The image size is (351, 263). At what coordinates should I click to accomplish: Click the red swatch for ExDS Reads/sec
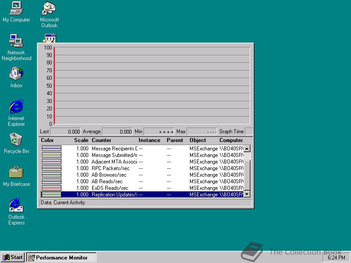(51, 188)
